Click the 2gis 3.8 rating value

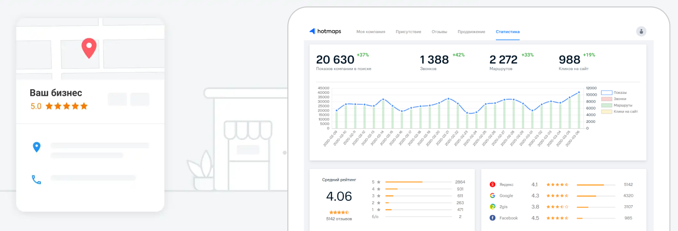tap(535, 207)
